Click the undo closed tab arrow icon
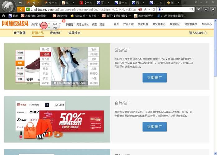 (x=21, y=2)
